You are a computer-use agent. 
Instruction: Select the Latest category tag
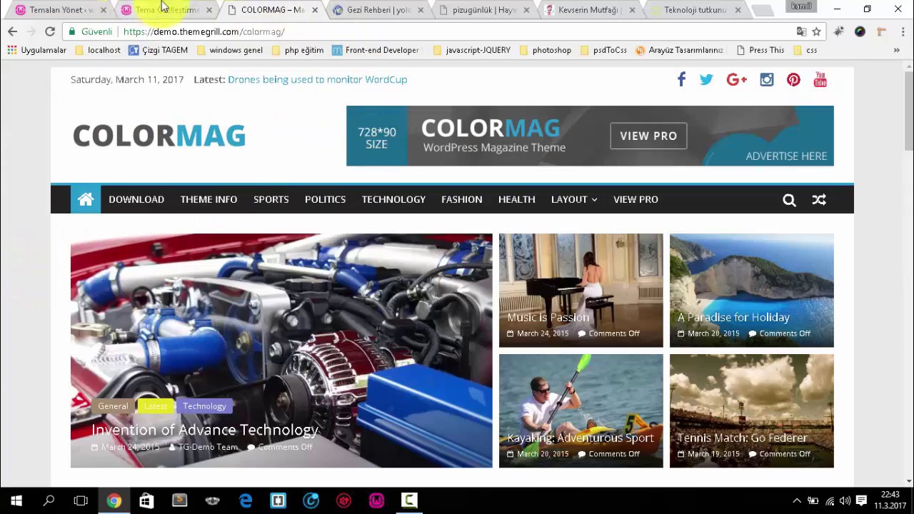point(155,406)
